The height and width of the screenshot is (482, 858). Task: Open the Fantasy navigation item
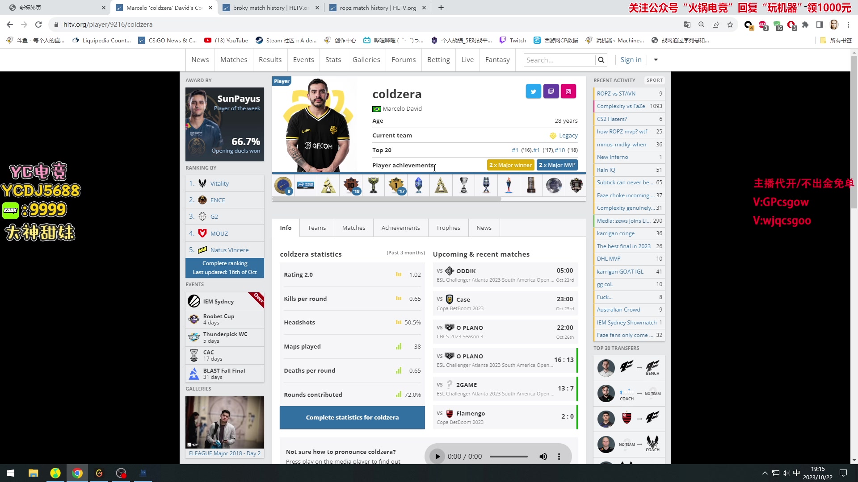pos(497,60)
